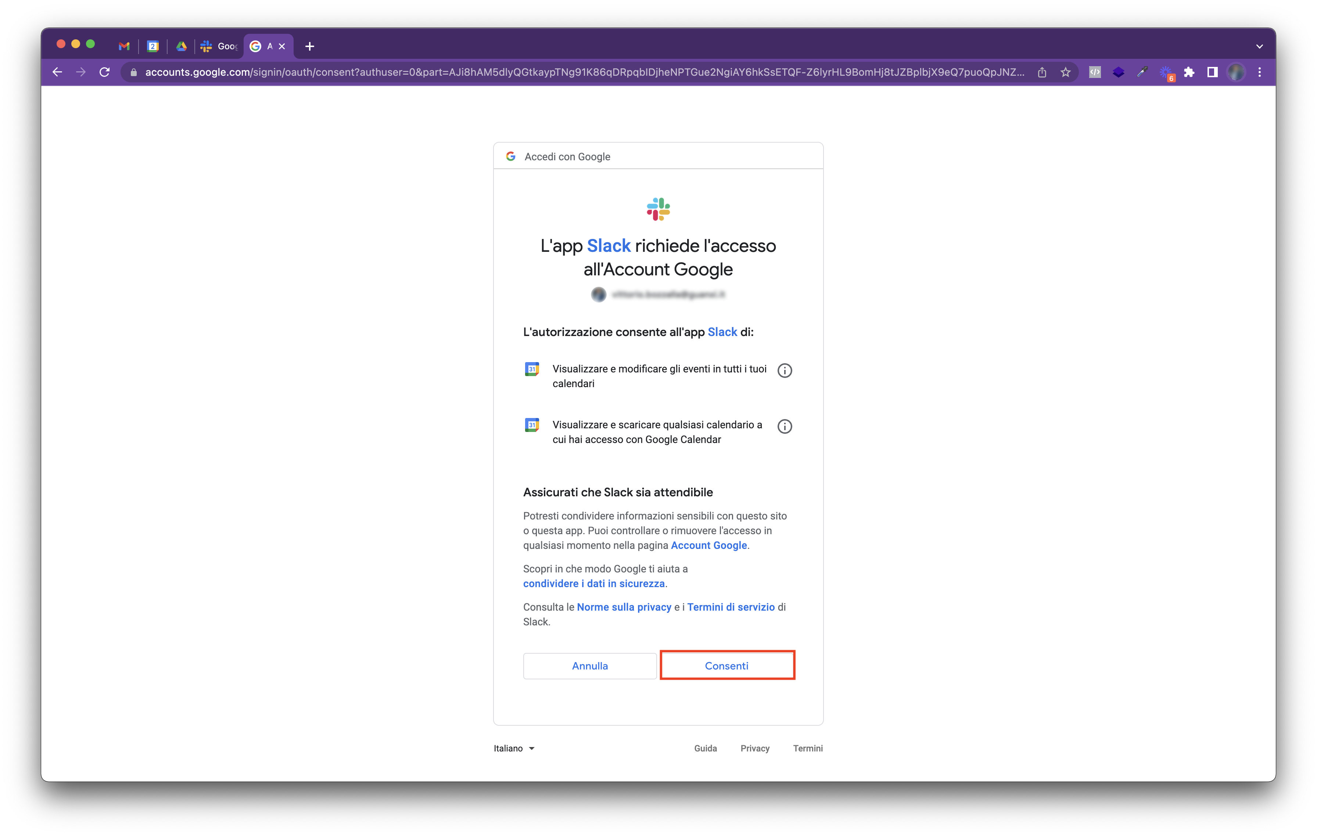
Task: Go back using the back arrow
Action: point(57,72)
